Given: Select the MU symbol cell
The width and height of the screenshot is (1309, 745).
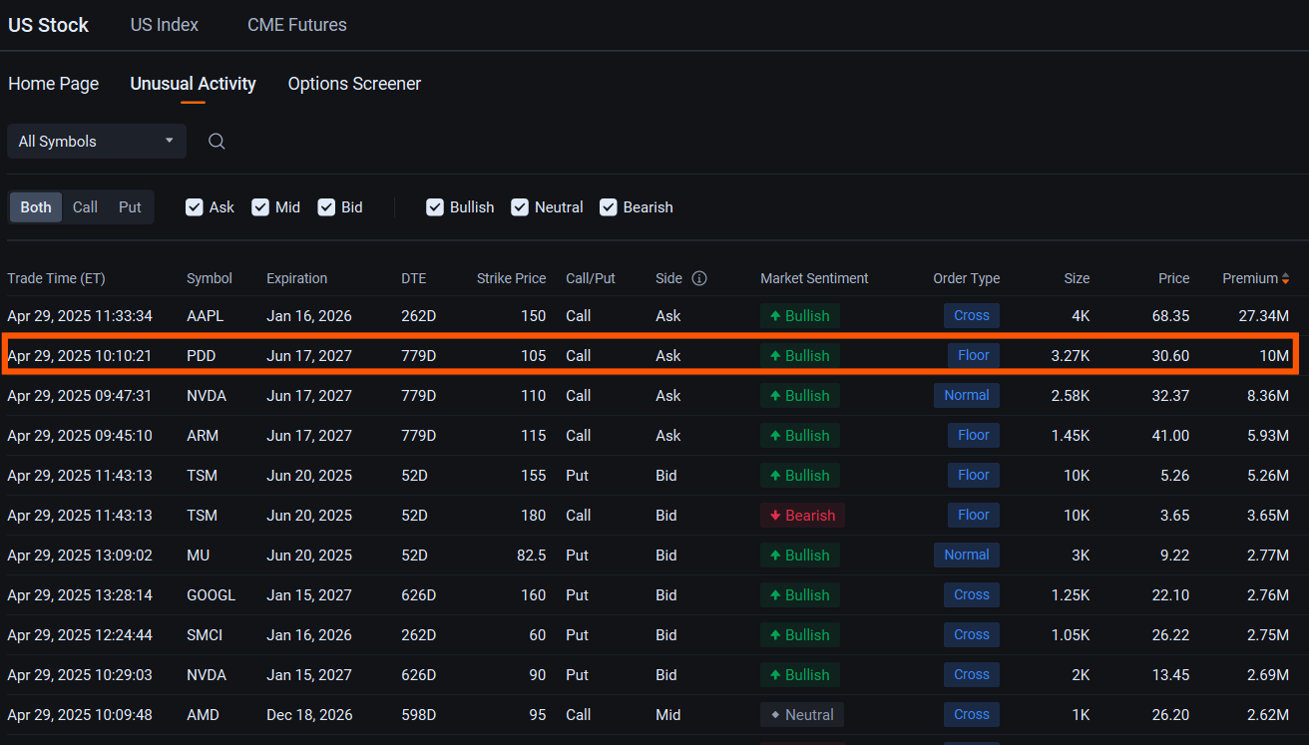Looking at the screenshot, I should 198,556.
